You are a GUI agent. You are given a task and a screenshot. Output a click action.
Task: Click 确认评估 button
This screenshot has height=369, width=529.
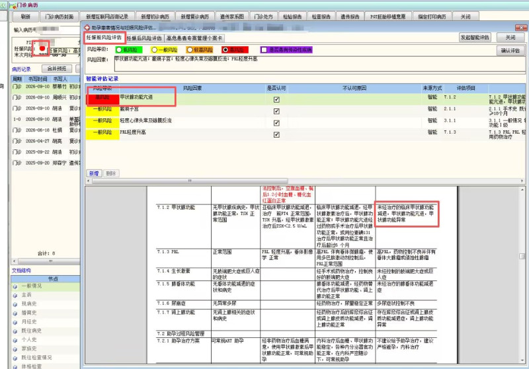[x=510, y=51]
